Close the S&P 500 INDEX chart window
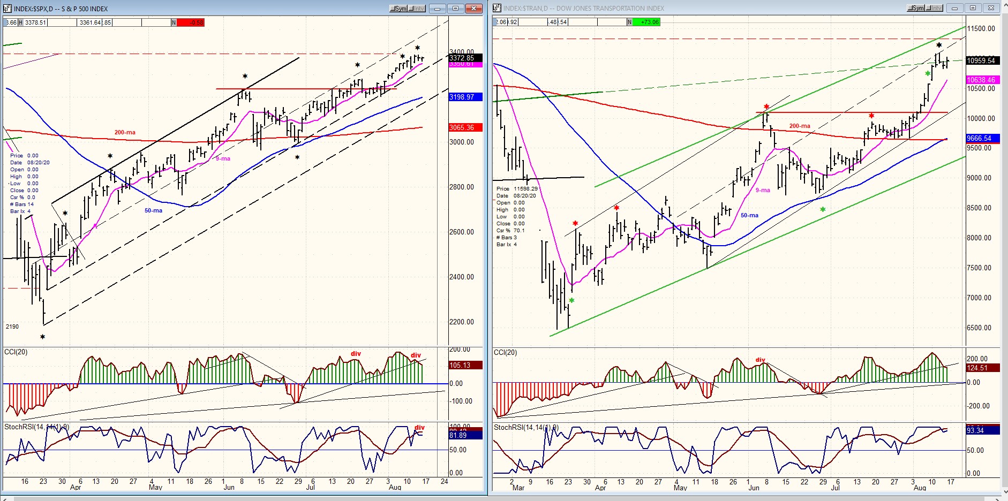Viewport: 1008px width, 501px height. (x=474, y=9)
